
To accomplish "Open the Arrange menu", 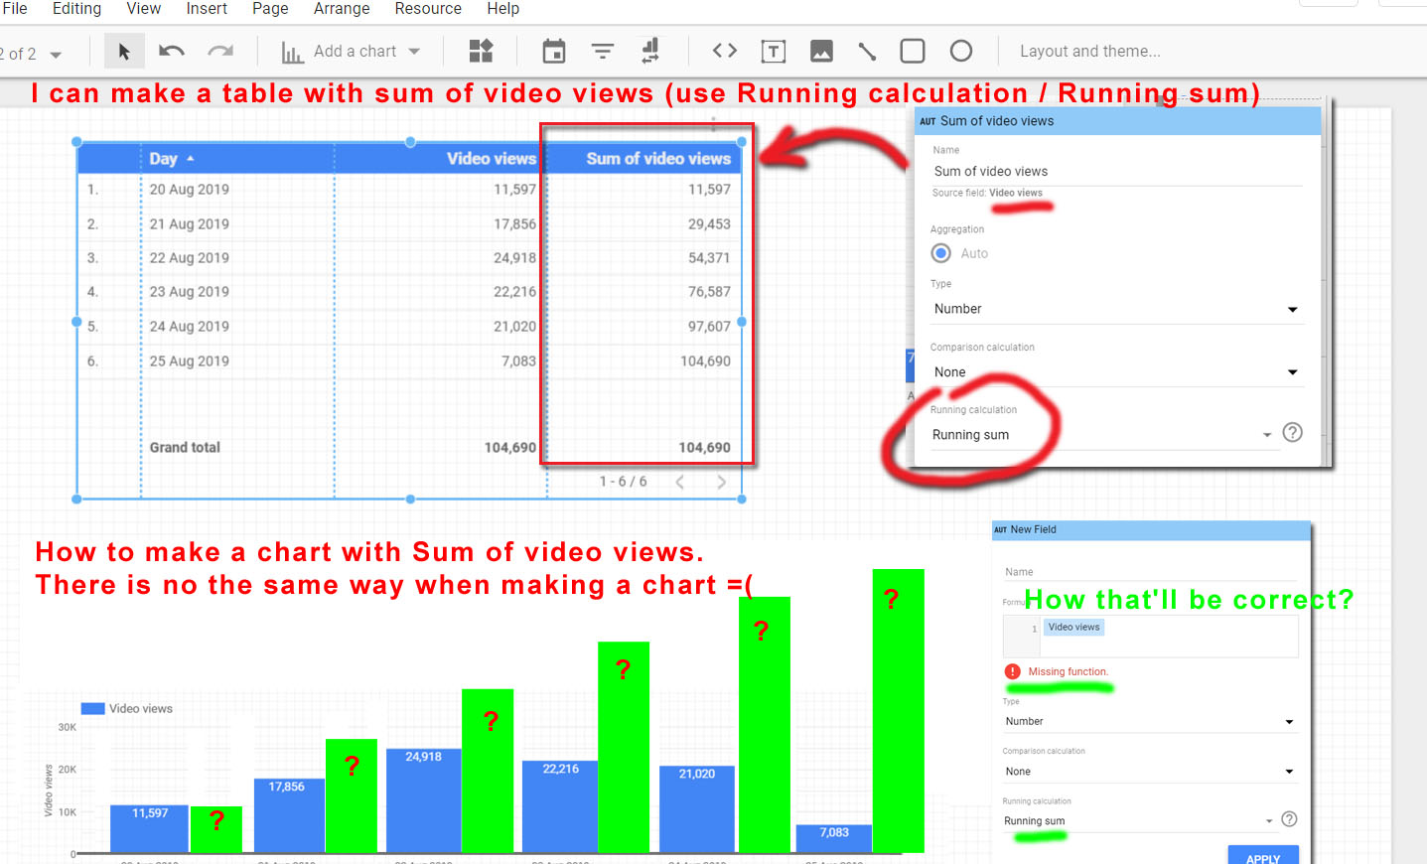I will click(x=342, y=9).
